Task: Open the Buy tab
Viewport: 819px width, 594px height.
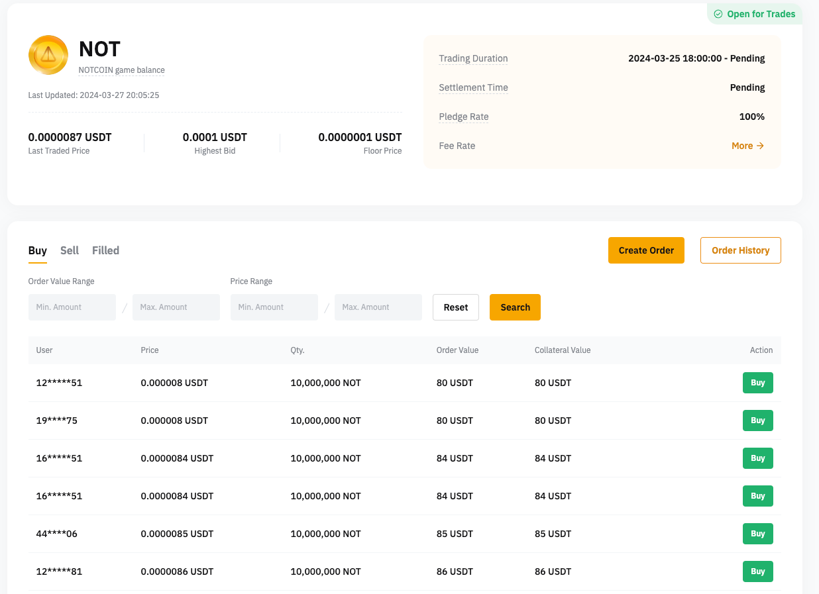Action: (x=38, y=250)
